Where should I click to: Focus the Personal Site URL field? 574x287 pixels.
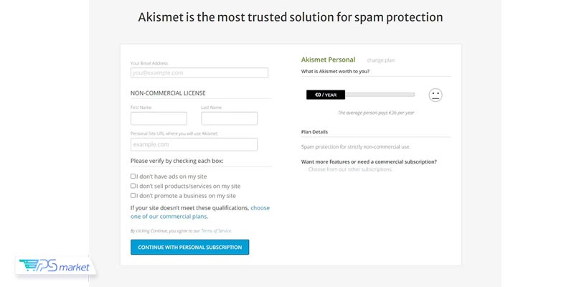point(194,145)
